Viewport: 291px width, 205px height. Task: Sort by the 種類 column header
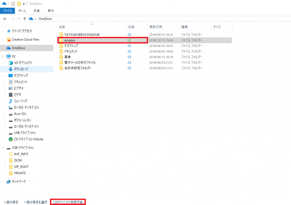(184, 27)
